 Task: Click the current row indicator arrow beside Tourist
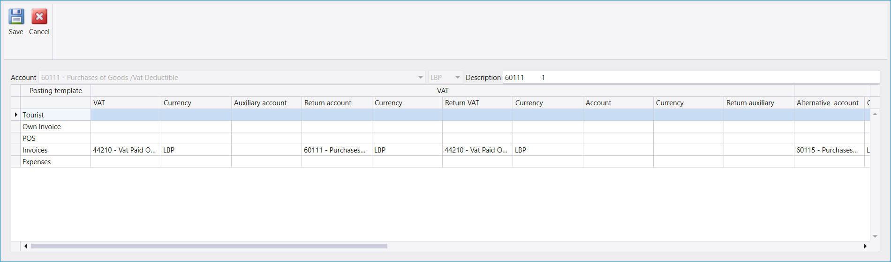coord(16,115)
